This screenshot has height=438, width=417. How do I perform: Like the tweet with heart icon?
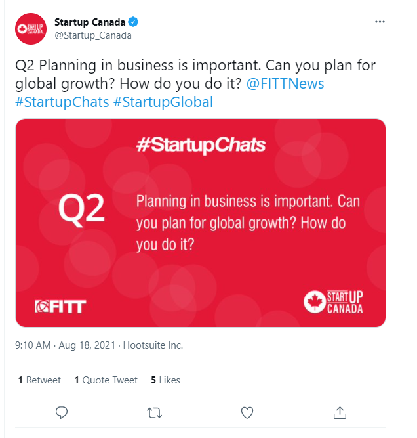[247, 412]
